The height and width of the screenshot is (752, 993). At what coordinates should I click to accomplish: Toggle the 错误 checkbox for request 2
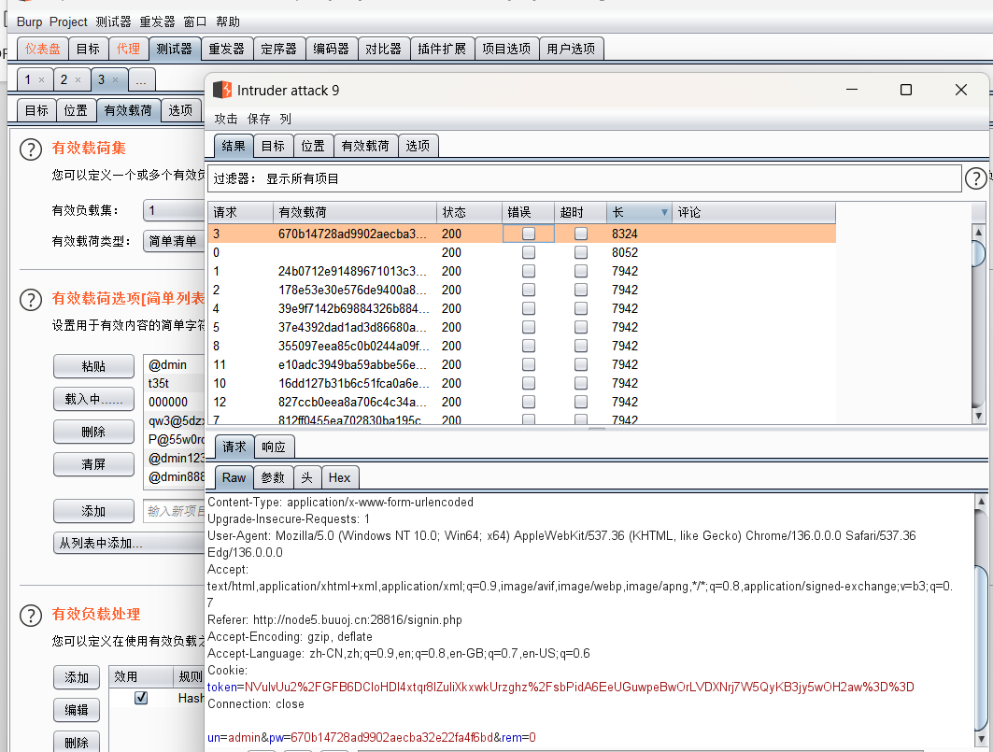528,291
